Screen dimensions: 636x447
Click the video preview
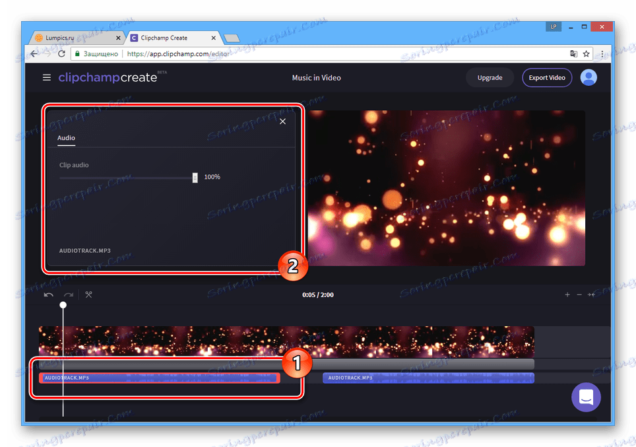(x=446, y=188)
